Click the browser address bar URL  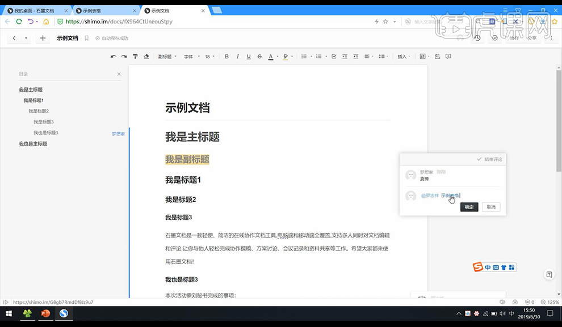coord(119,22)
